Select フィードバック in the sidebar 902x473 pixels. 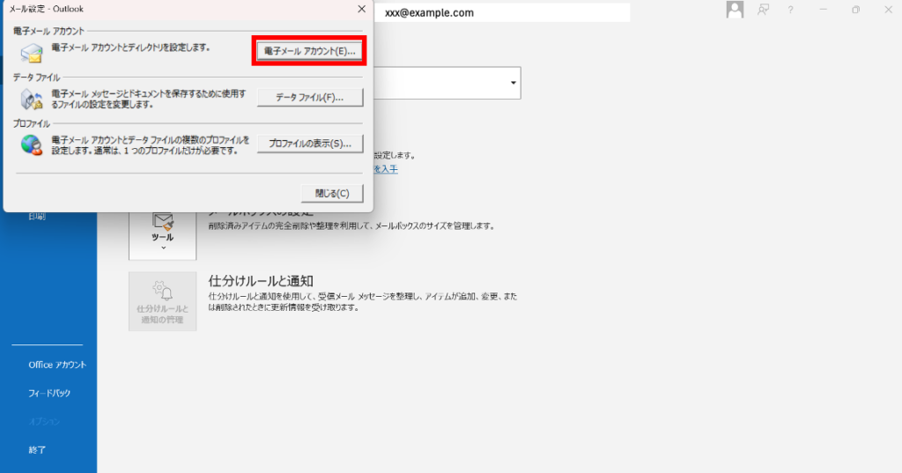point(49,393)
